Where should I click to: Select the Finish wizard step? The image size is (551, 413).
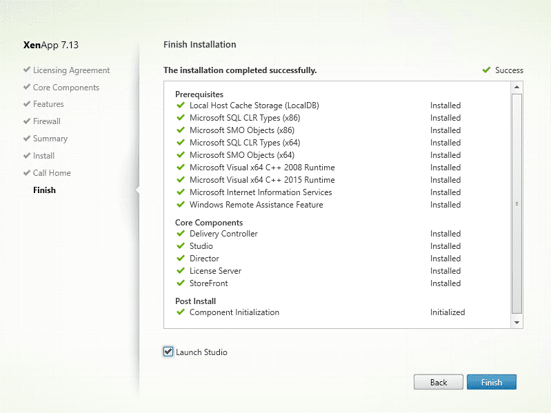[x=44, y=190]
